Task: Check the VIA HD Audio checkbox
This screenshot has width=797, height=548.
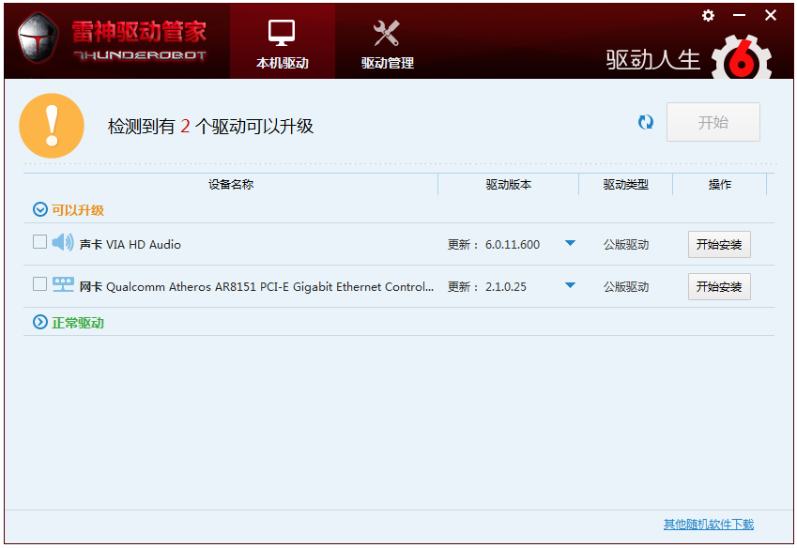Action: pos(39,242)
